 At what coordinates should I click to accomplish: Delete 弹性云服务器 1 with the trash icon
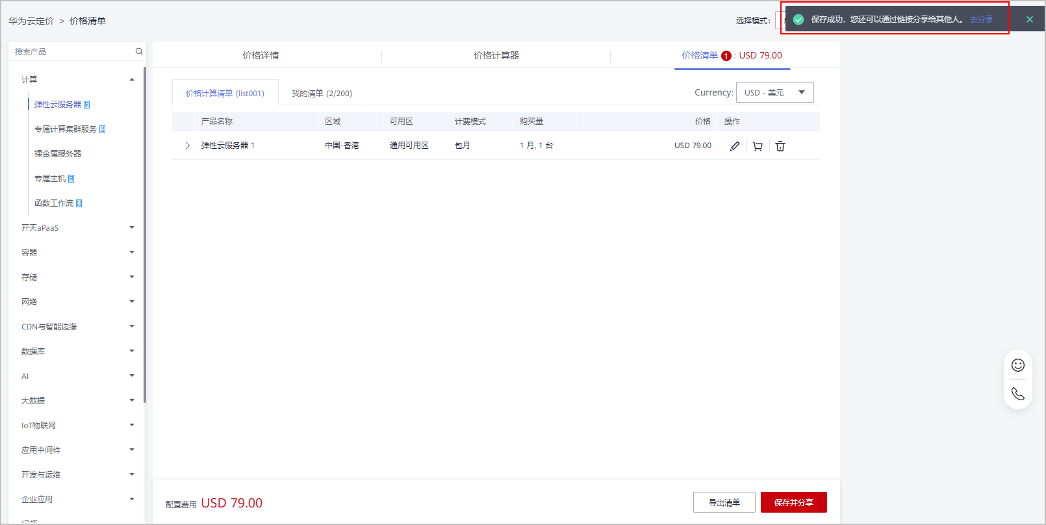(x=780, y=146)
